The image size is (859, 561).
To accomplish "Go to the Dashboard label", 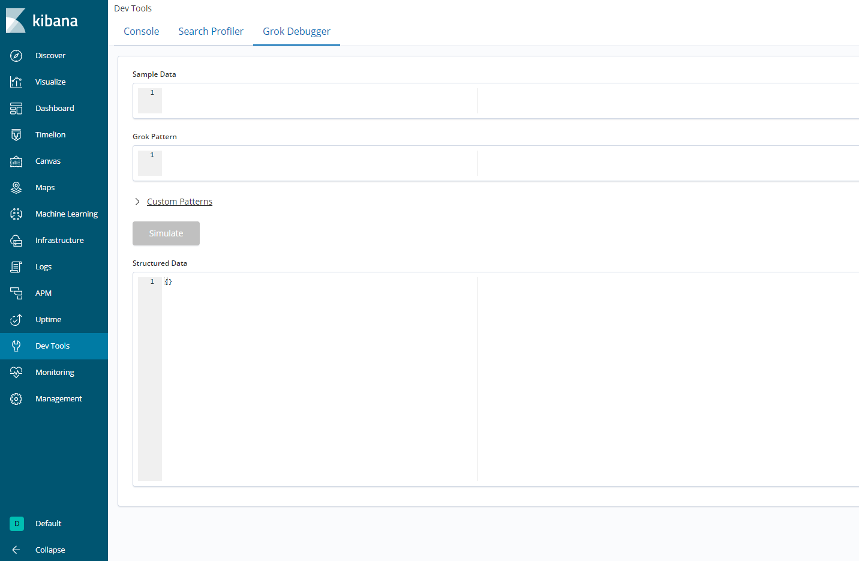I will [55, 109].
